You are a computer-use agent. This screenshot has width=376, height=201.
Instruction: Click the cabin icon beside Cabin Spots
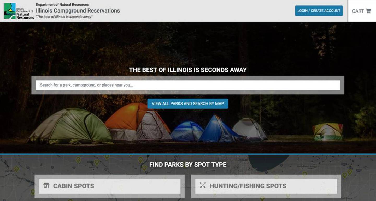[x=46, y=185]
